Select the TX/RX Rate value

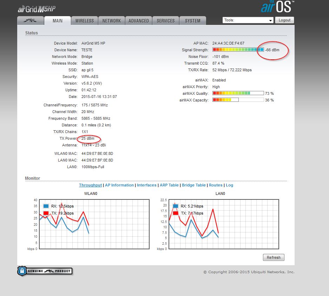[x=232, y=70]
